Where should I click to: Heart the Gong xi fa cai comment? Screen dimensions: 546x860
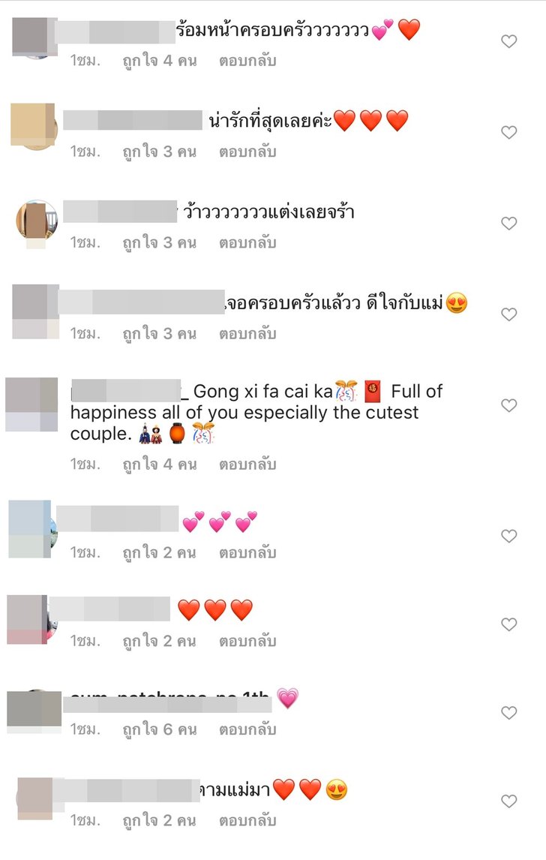click(x=508, y=405)
